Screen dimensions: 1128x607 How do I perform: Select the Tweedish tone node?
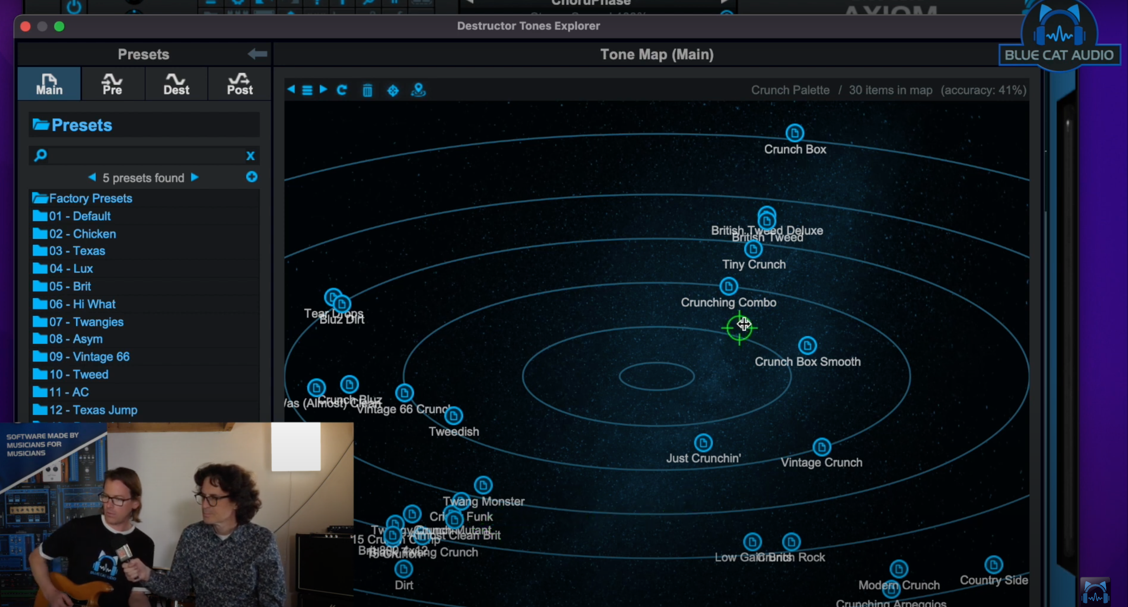[x=454, y=416]
